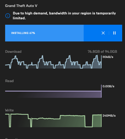Screen dimensions: 125x139
Task: Click the Download label
Action: (13, 51)
